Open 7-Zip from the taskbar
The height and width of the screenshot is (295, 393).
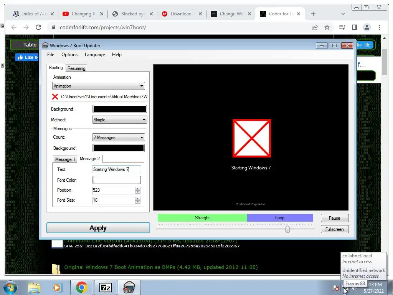coord(105,287)
